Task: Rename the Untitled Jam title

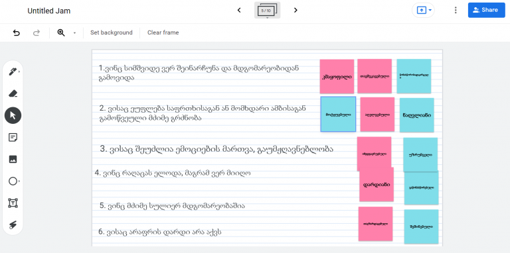Action: [48, 11]
